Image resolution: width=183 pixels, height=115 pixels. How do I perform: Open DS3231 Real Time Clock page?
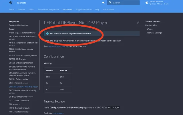pyautogui.click(x=19, y=100)
